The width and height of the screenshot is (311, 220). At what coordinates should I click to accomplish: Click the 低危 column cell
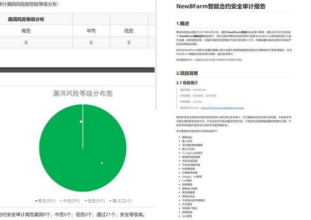pos(129,31)
